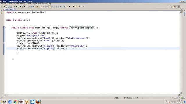Open the Refactor menu
Screen dimensions: 186x104
tap(16, 4)
